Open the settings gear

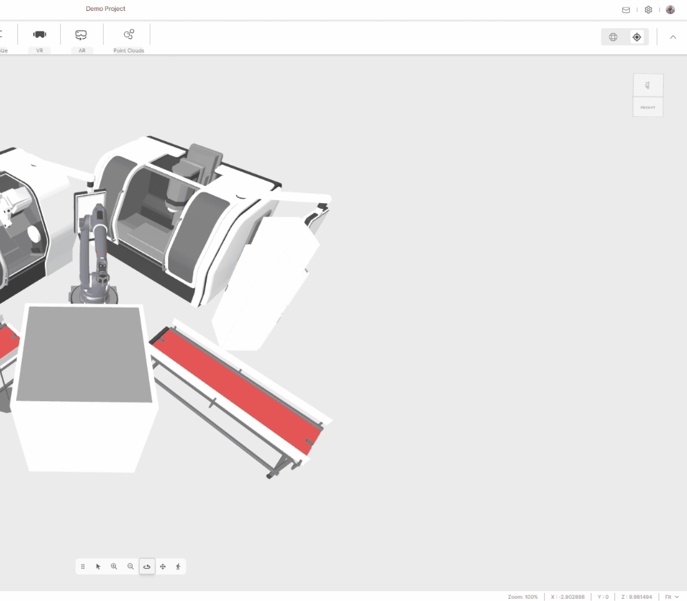pos(648,10)
